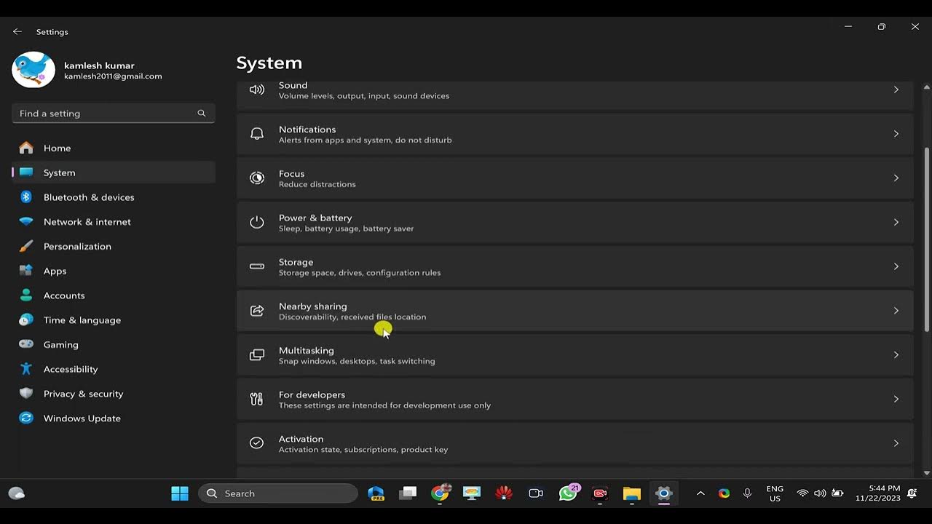Open the red screen recorder on taskbar
Image resolution: width=932 pixels, height=524 pixels.
click(x=600, y=493)
